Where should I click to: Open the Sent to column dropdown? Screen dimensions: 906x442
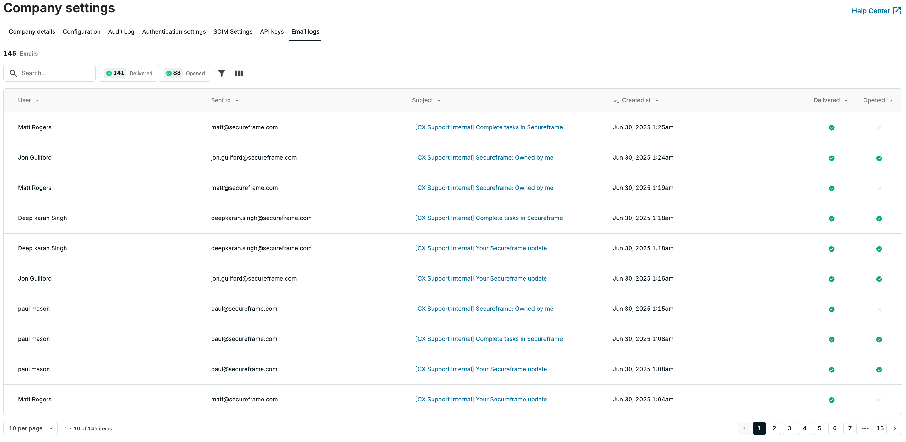point(237,100)
